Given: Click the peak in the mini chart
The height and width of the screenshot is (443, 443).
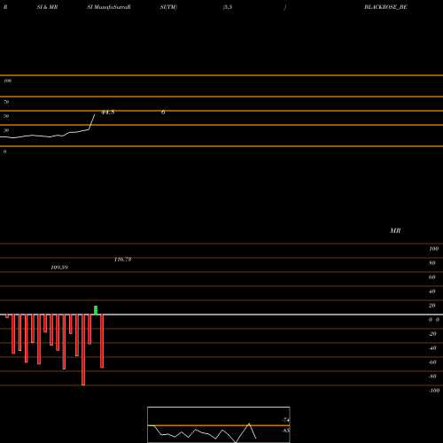Looking at the screenshot, I should coord(249,424).
